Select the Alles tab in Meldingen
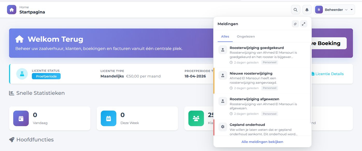 click(225, 37)
